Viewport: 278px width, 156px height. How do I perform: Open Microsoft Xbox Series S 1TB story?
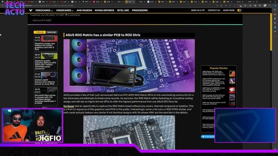pos(46,96)
